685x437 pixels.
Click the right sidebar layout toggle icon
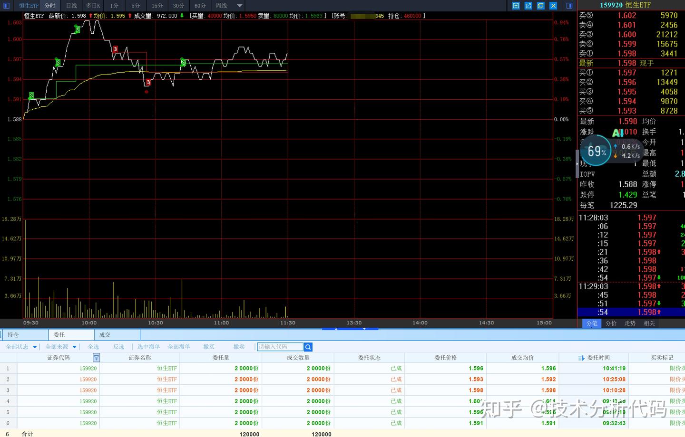click(569, 6)
